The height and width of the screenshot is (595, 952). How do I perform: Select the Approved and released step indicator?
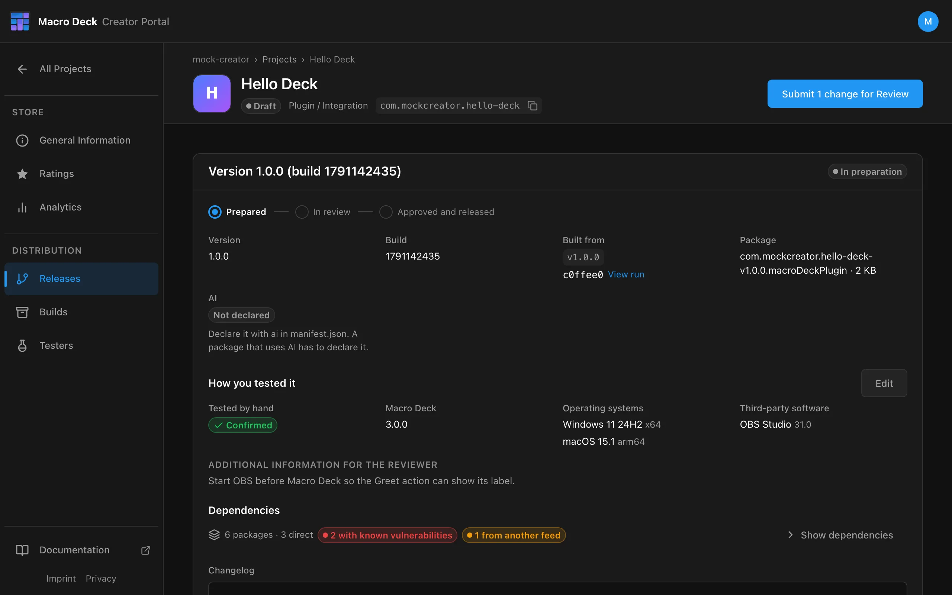tap(386, 212)
